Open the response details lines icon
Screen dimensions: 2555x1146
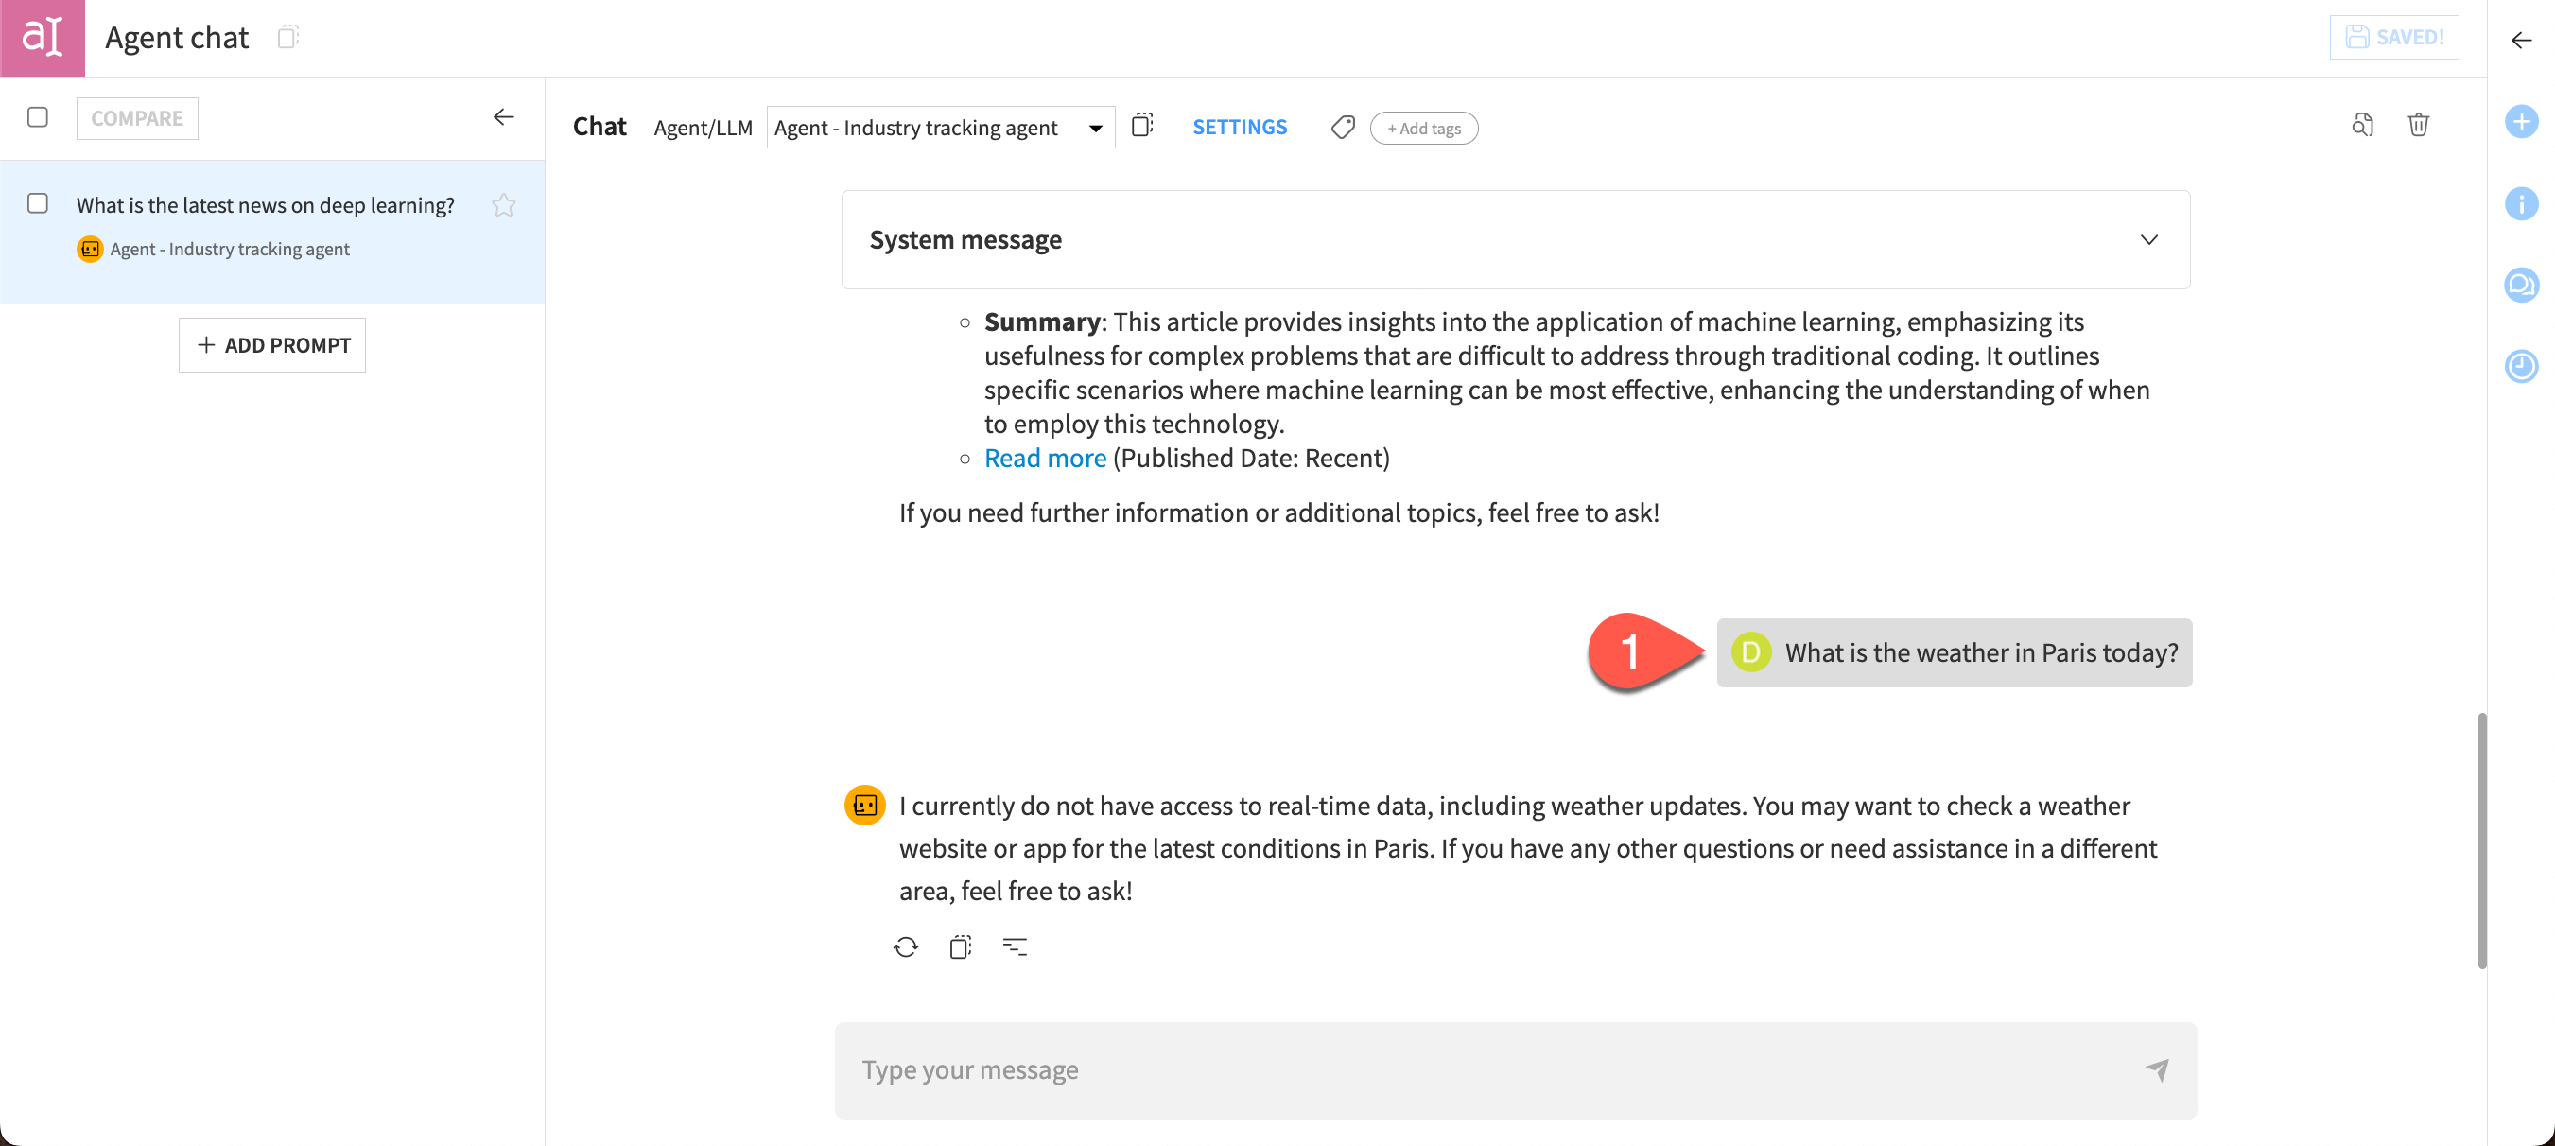[x=1014, y=947]
